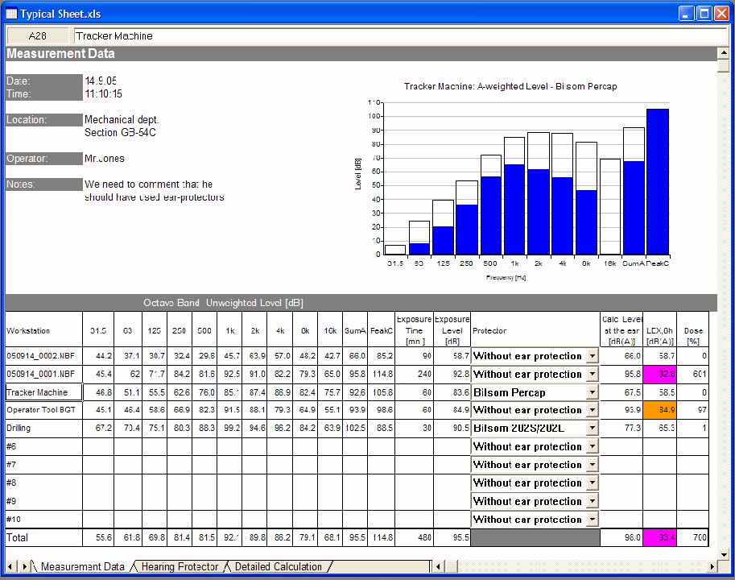The image size is (735, 580).
Task: Expand the Bilsom Percap protector dropdown
Action: pos(593,392)
